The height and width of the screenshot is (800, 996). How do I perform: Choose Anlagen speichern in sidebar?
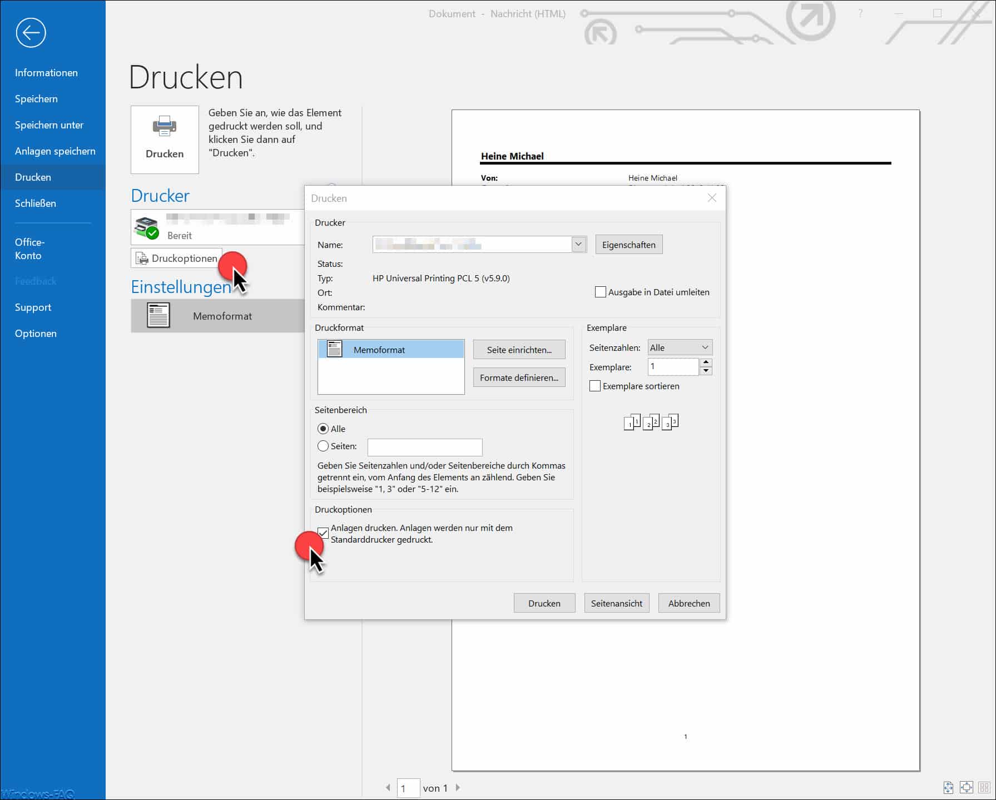click(x=55, y=151)
